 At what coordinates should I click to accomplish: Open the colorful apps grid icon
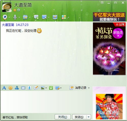click(x=64, y=17)
